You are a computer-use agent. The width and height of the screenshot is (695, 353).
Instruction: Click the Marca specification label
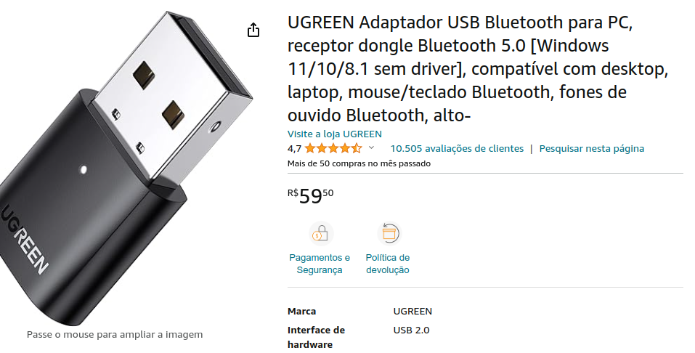[302, 312]
